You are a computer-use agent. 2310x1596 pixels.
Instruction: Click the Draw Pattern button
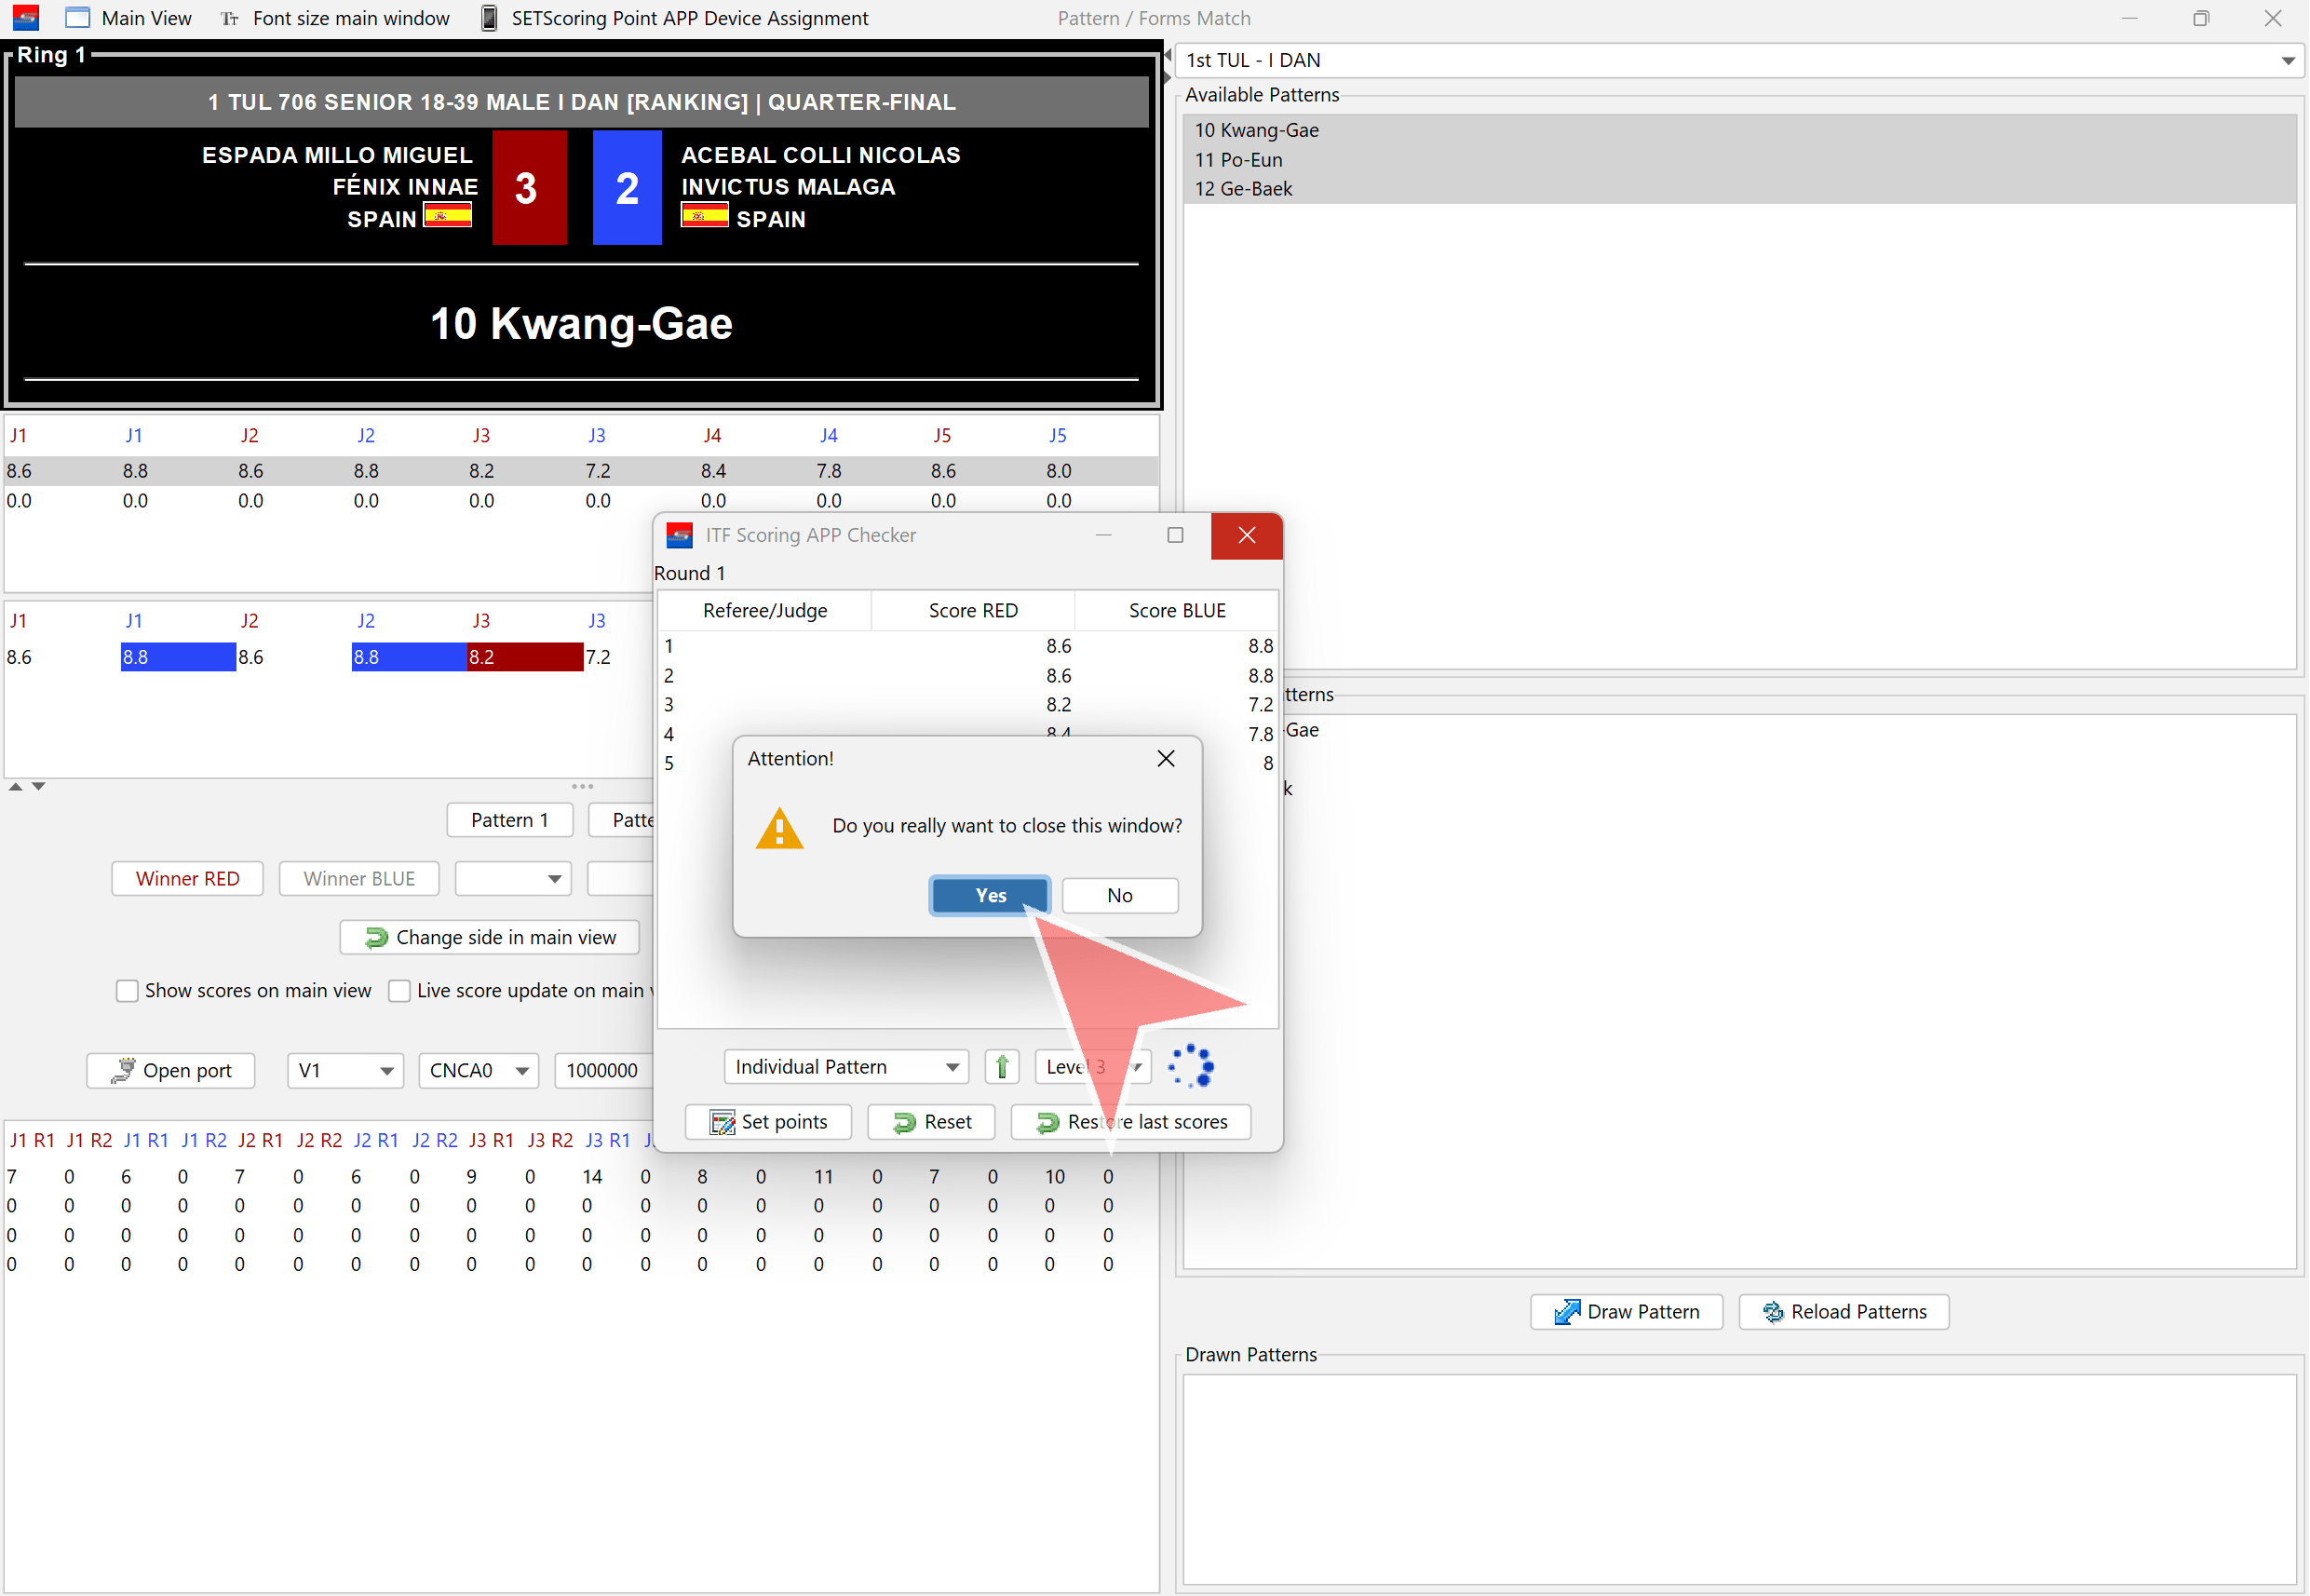coord(1626,1312)
